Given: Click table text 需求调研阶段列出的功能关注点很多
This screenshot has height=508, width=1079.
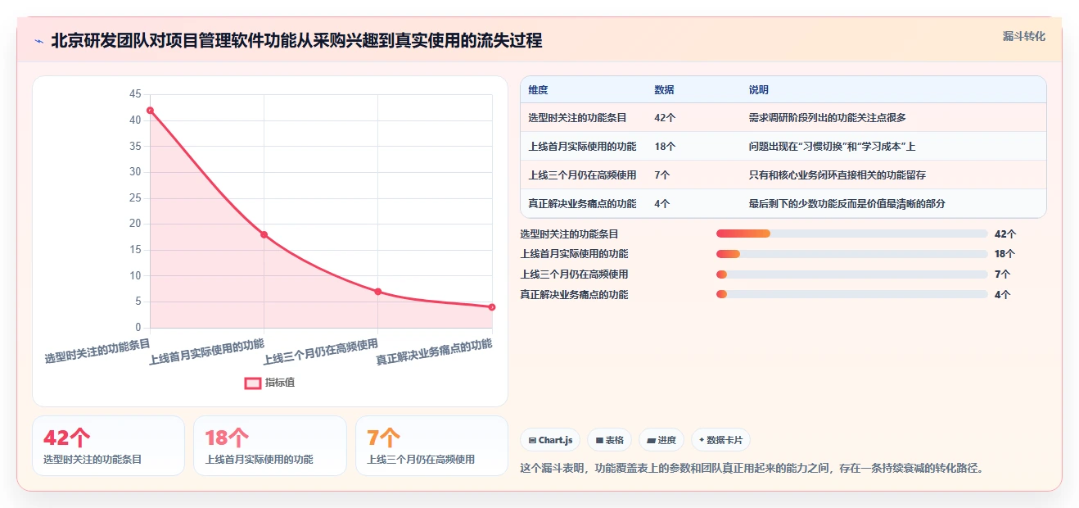Looking at the screenshot, I should click(x=827, y=118).
